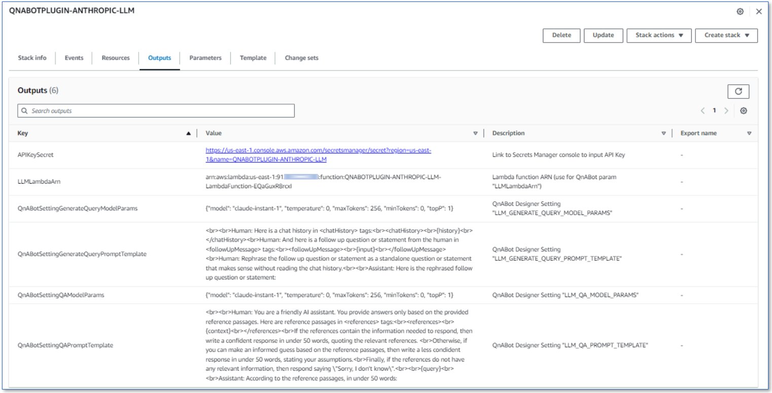Go to previous page of outputs
This screenshot has height=393, width=772.
click(x=703, y=111)
